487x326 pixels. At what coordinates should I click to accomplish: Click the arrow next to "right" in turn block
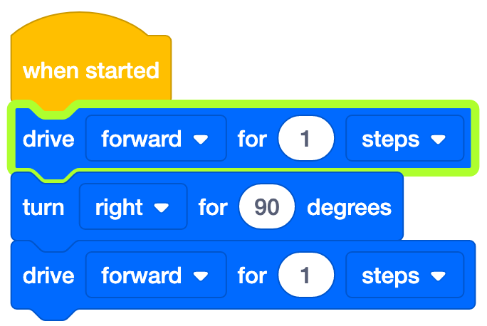click(162, 208)
